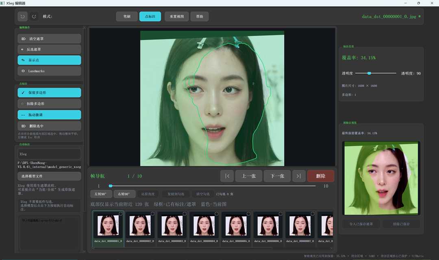
Task: Click 上一张 previous image button
Action: pos(249,176)
